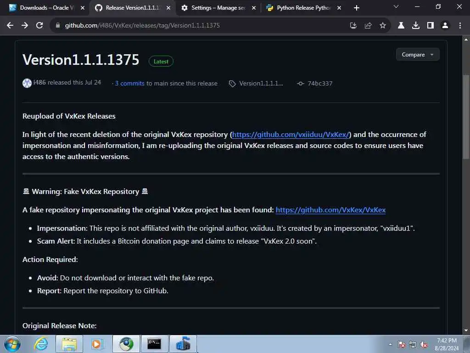This screenshot has height=353, width=470.
Task: Click the Latest release badge
Action: 161,61
